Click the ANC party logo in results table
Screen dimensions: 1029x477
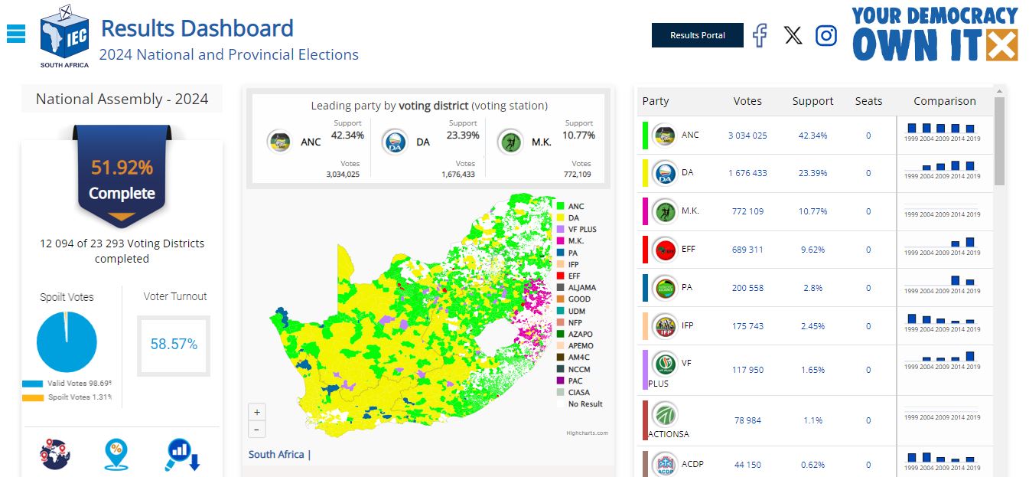point(664,136)
